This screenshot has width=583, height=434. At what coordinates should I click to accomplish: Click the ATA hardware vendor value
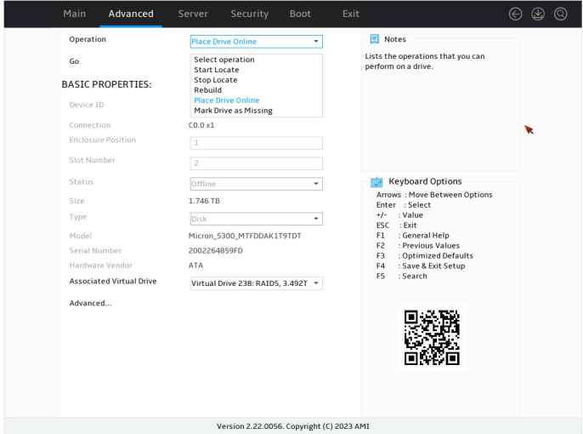195,266
